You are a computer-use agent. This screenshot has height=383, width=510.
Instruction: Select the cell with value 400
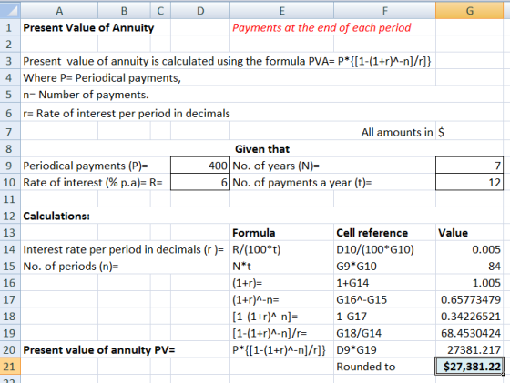[x=200, y=166]
